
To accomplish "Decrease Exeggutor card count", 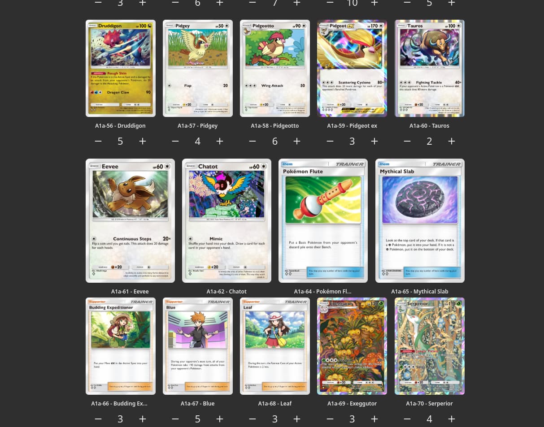I will [x=330, y=419].
